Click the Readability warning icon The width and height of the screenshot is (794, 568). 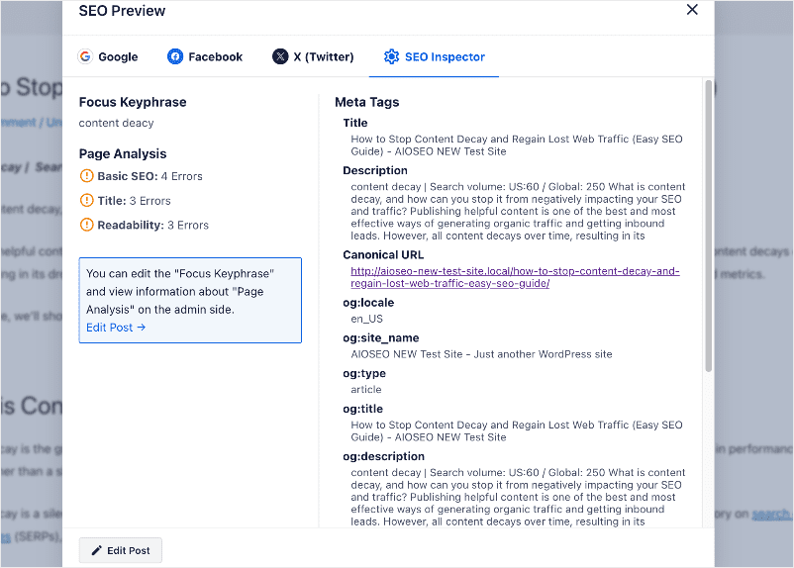pyautogui.click(x=86, y=225)
